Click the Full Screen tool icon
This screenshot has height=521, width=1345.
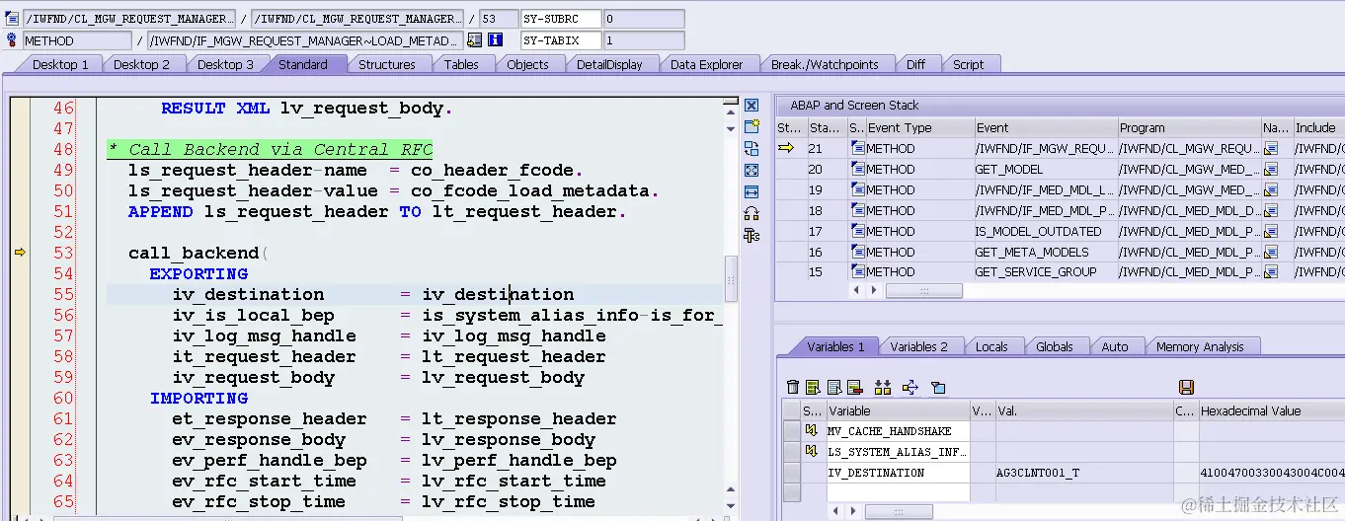coord(752,171)
